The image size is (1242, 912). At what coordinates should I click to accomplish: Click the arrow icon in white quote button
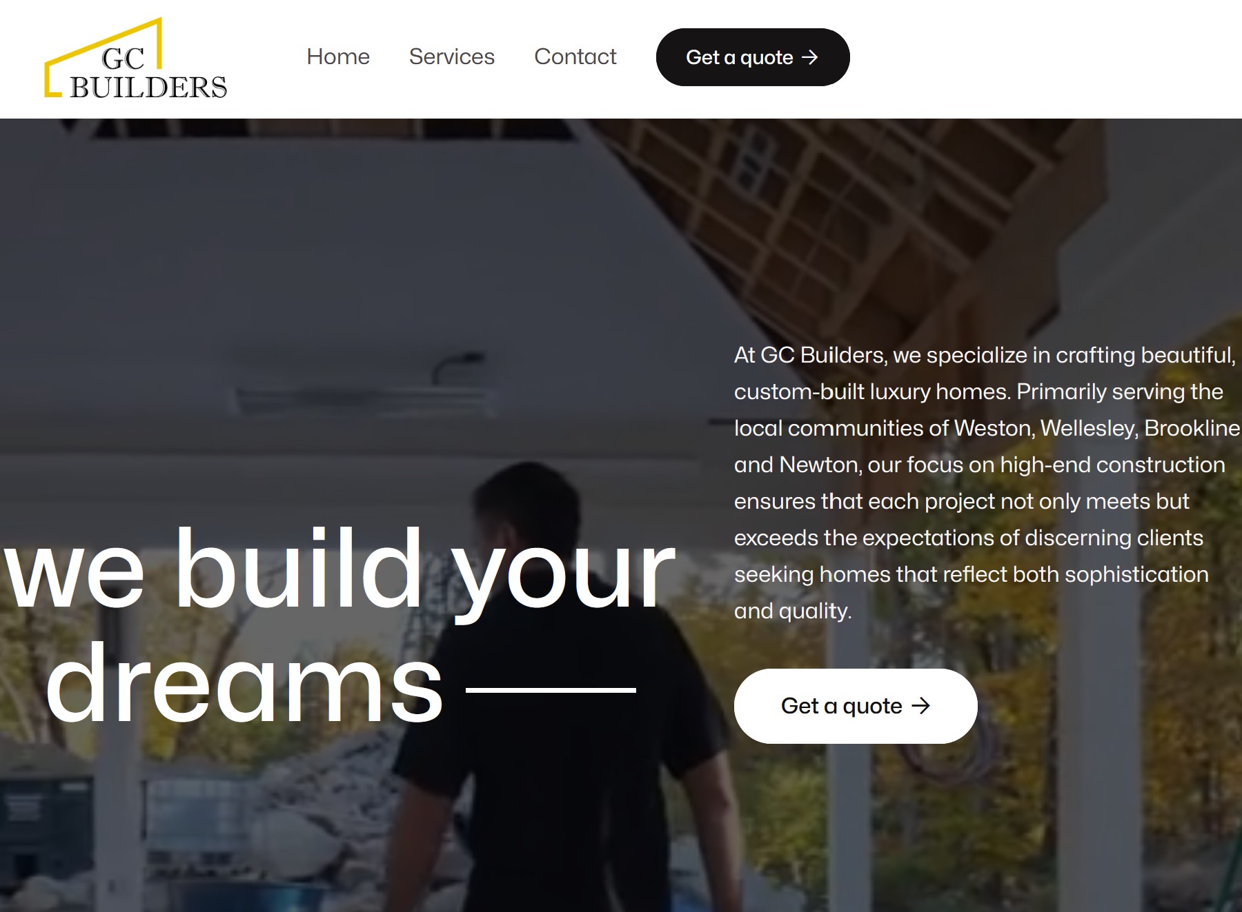click(921, 706)
